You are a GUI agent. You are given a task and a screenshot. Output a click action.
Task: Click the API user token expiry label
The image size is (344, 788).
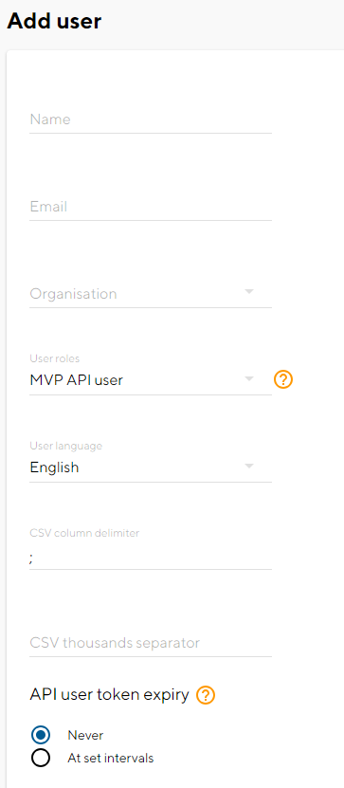(110, 695)
